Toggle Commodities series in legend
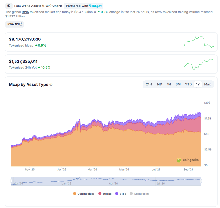The width and height of the screenshot is (220, 208). tap(84, 194)
